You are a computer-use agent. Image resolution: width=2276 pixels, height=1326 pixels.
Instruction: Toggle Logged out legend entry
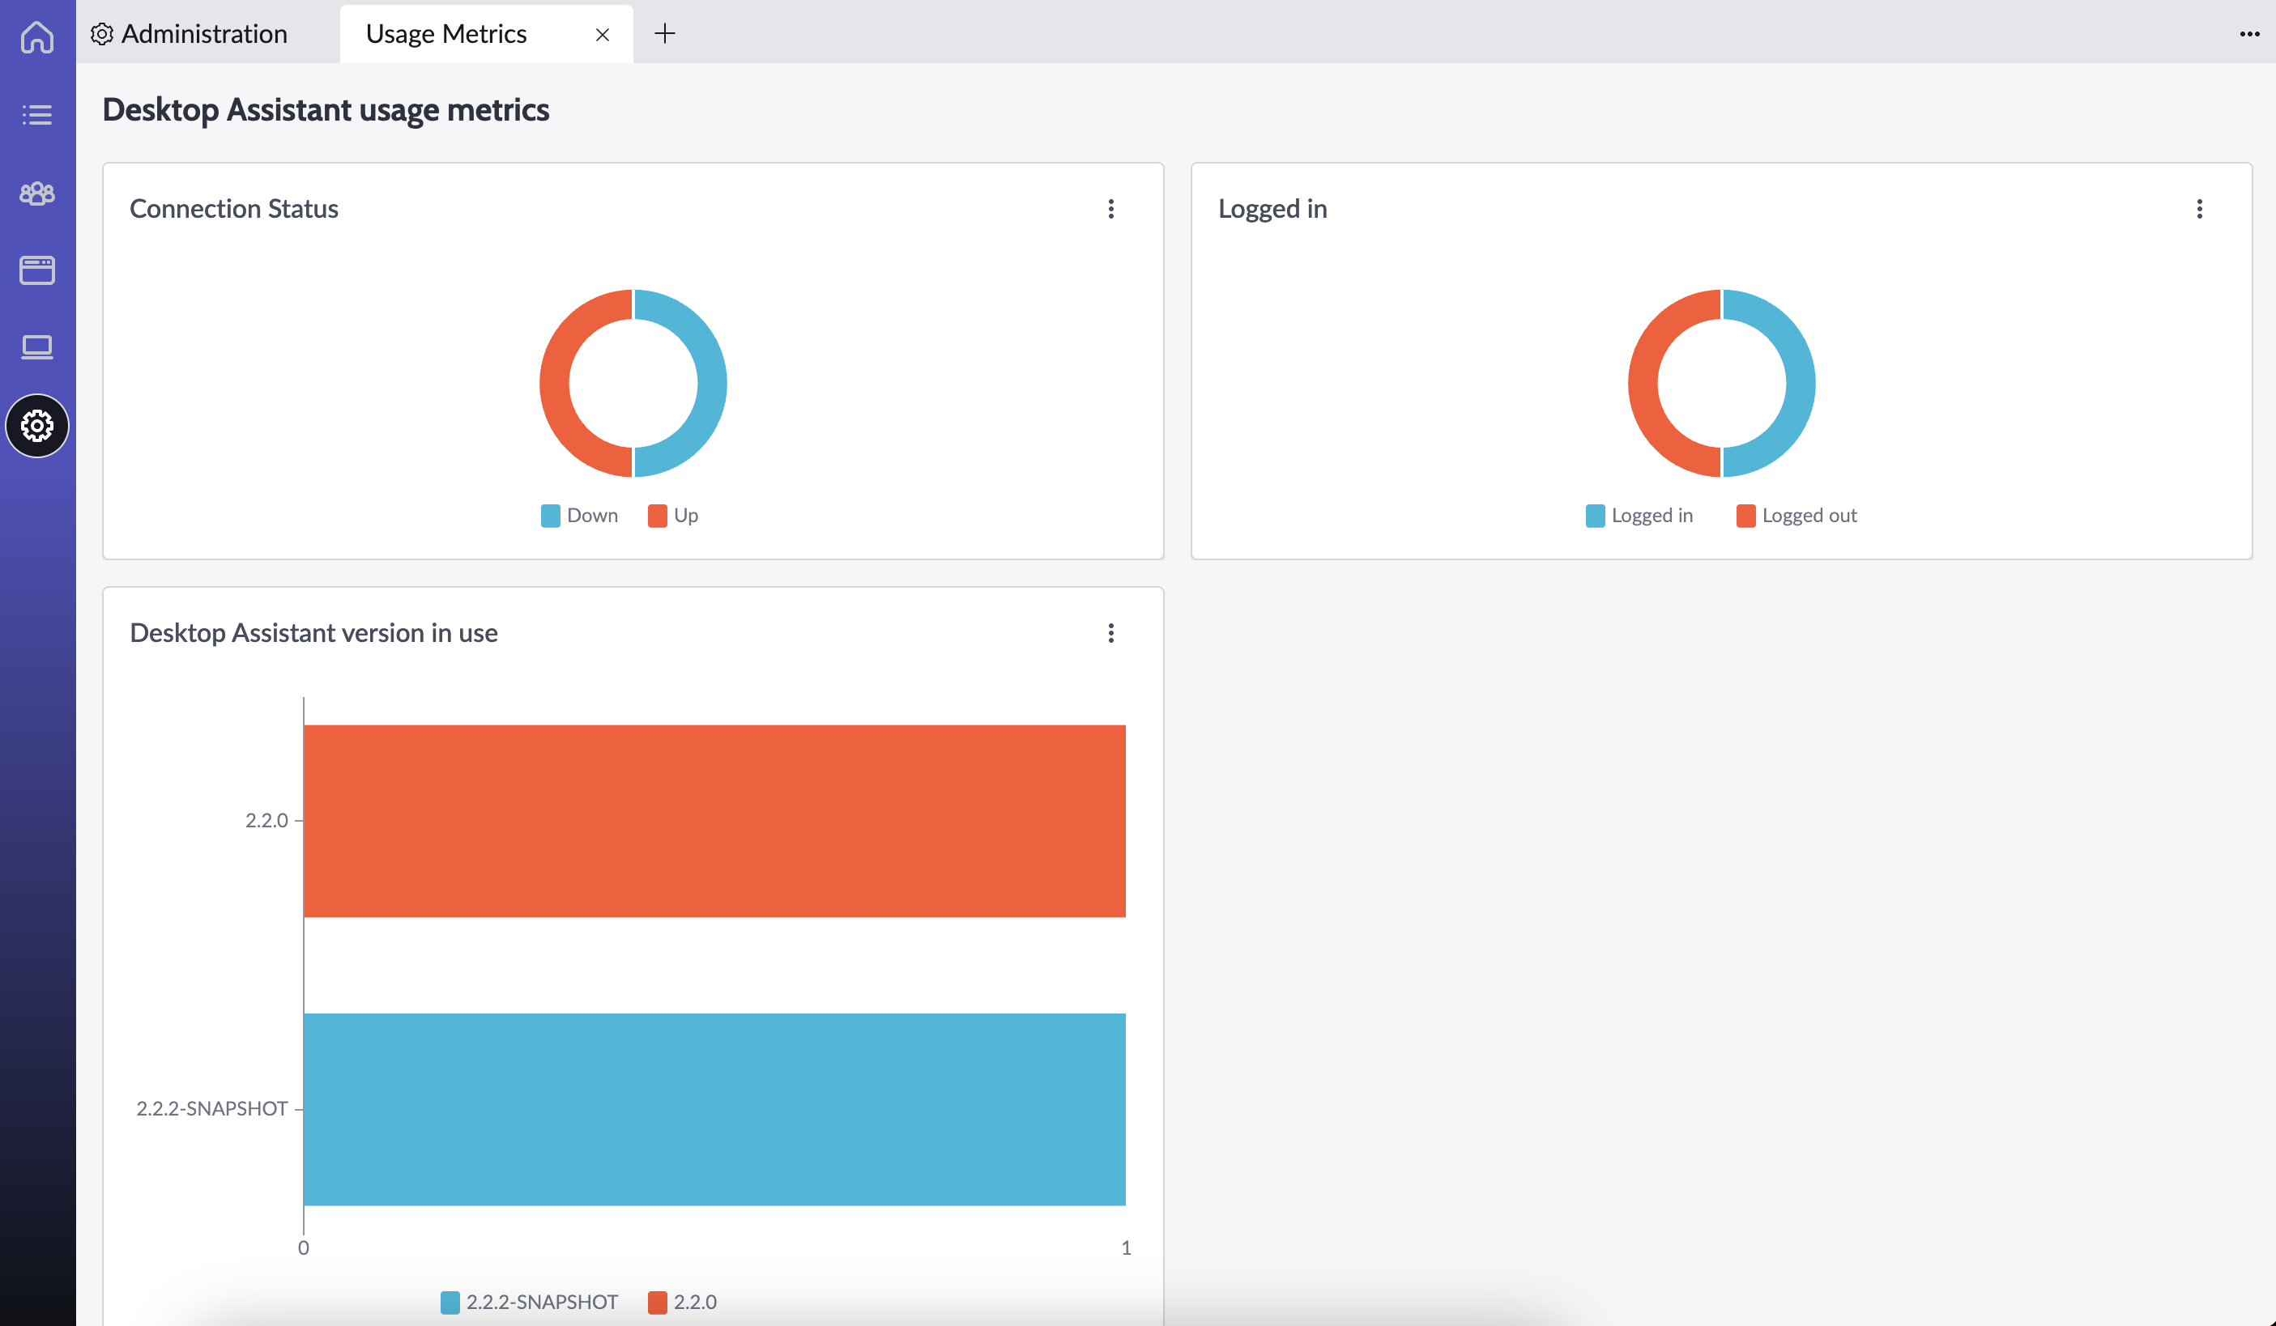click(1797, 516)
